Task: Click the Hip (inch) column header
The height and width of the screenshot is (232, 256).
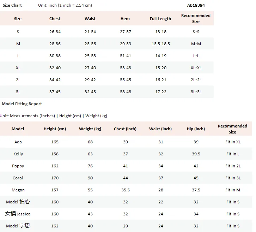Action: 196,129
